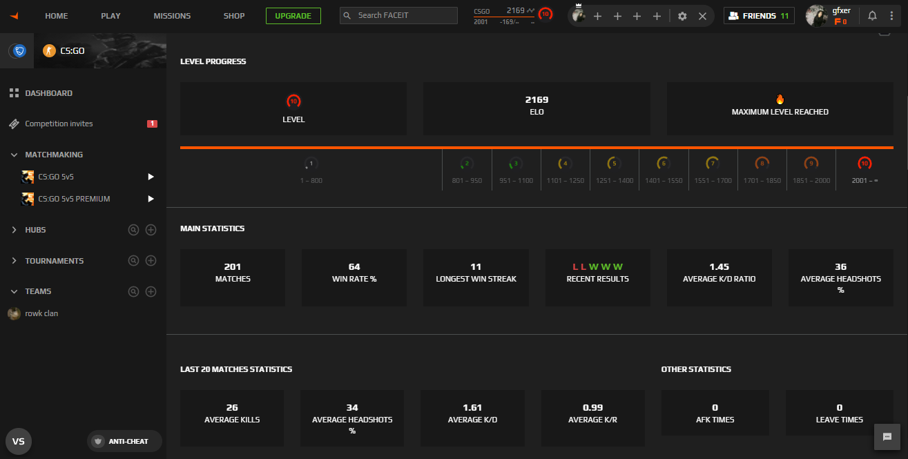Click the RECENT RESULTS L L W W W
Viewport: 908px width, 459px height.
(597, 278)
